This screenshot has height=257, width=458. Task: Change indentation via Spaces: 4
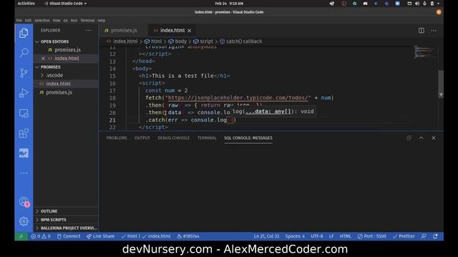pyautogui.click(x=295, y=236)
